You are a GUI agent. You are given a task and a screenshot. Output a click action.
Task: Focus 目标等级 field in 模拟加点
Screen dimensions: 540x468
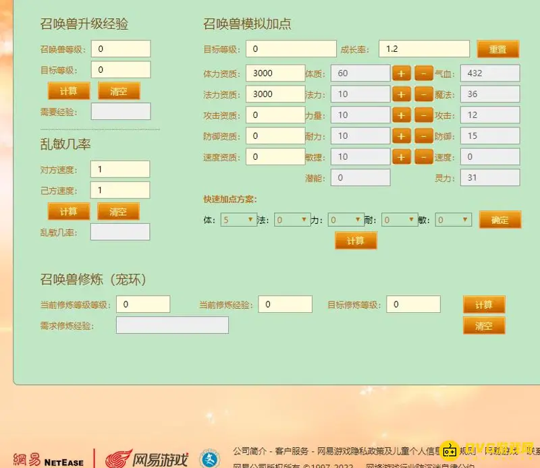[x=291, y=49]
